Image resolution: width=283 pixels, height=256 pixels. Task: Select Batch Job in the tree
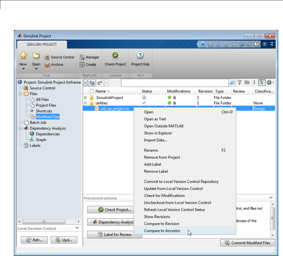tap(38, 122)
